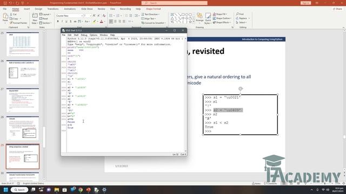This screenshot has height=194, width=346.
Task: Toggle Justify paragraph alignment
Action: pyautogui.click(x=124, y=22)
